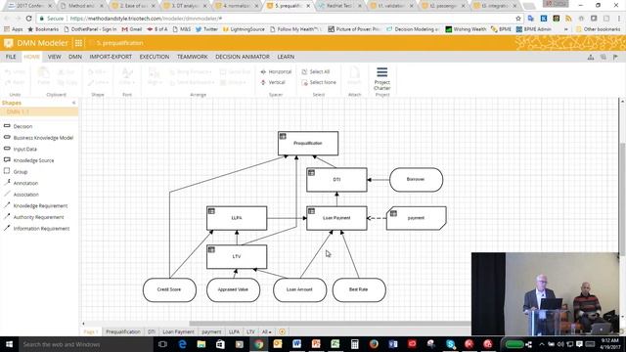Switch to the Prequalification page tab

(x=123, y=331)
